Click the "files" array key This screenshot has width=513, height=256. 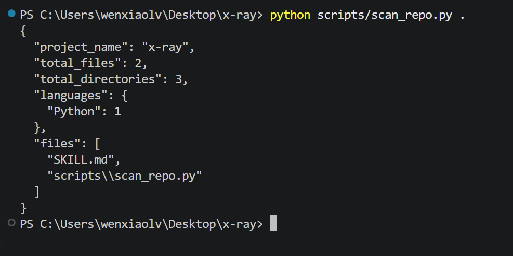[x=57, y=144]
